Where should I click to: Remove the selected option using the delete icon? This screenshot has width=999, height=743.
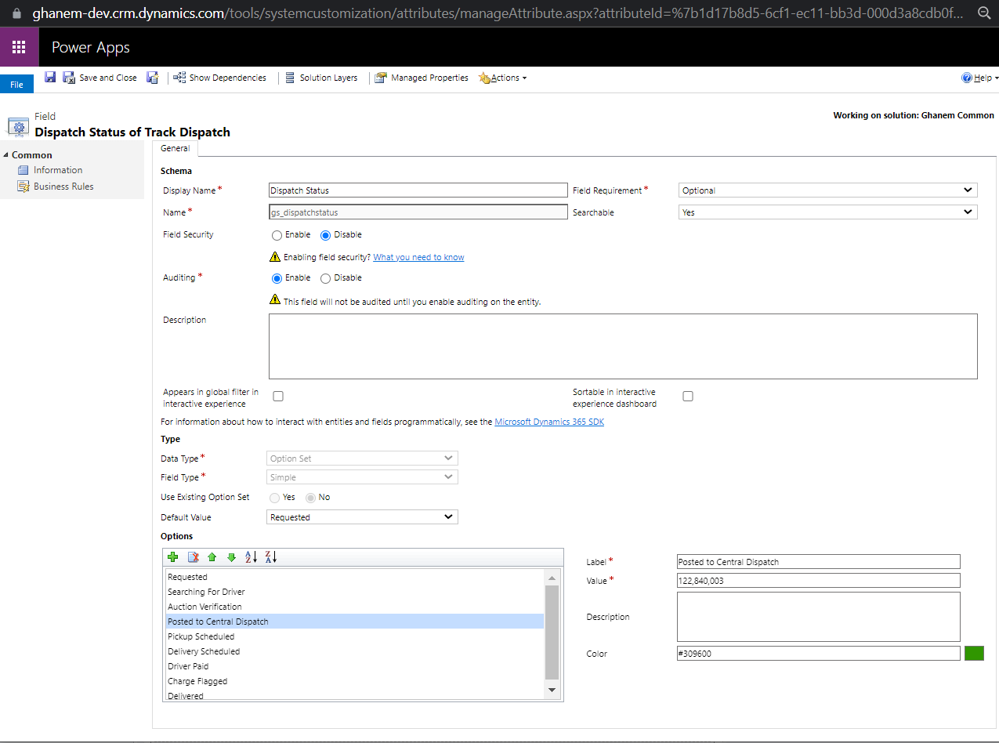(194, 556)
